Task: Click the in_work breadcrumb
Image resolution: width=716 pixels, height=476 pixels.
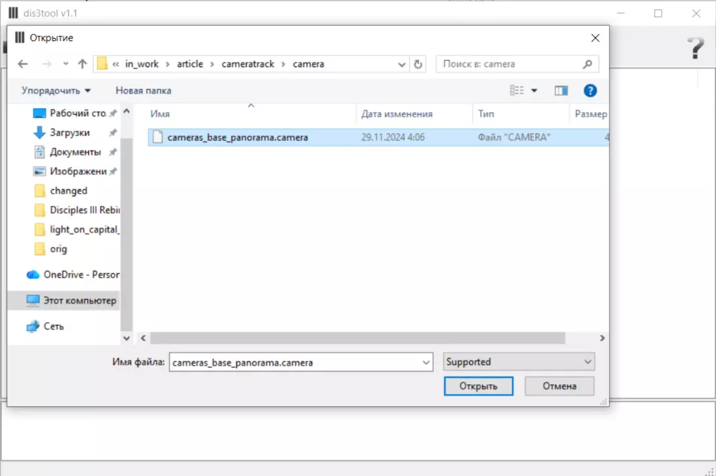Action: pos(142,65)
